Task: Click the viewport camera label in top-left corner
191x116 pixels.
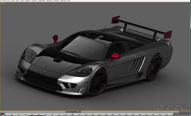Action: coord(3,3)
